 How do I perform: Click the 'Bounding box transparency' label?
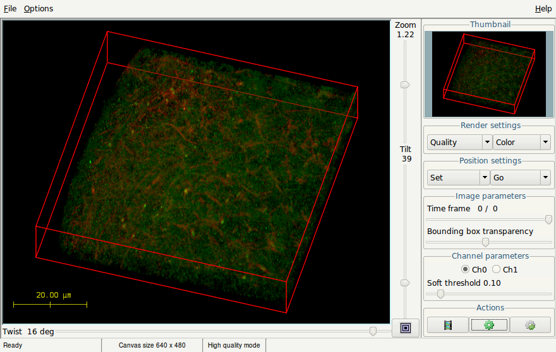(480, 232)
